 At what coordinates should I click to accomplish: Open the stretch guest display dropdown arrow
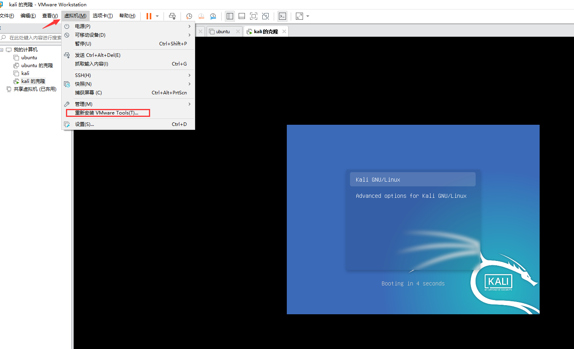[308, 16]
